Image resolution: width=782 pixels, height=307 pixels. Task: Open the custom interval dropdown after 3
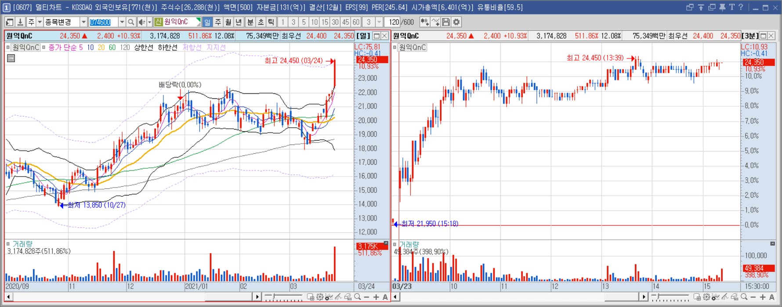(379, 22)
